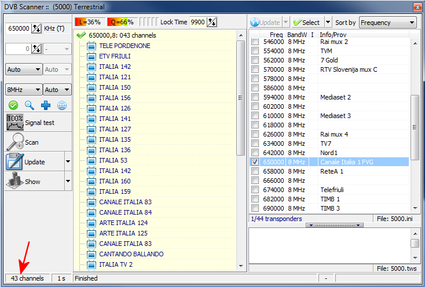
Task: Click the transponder list scrollbar up arrow
Action: [415, 43]
